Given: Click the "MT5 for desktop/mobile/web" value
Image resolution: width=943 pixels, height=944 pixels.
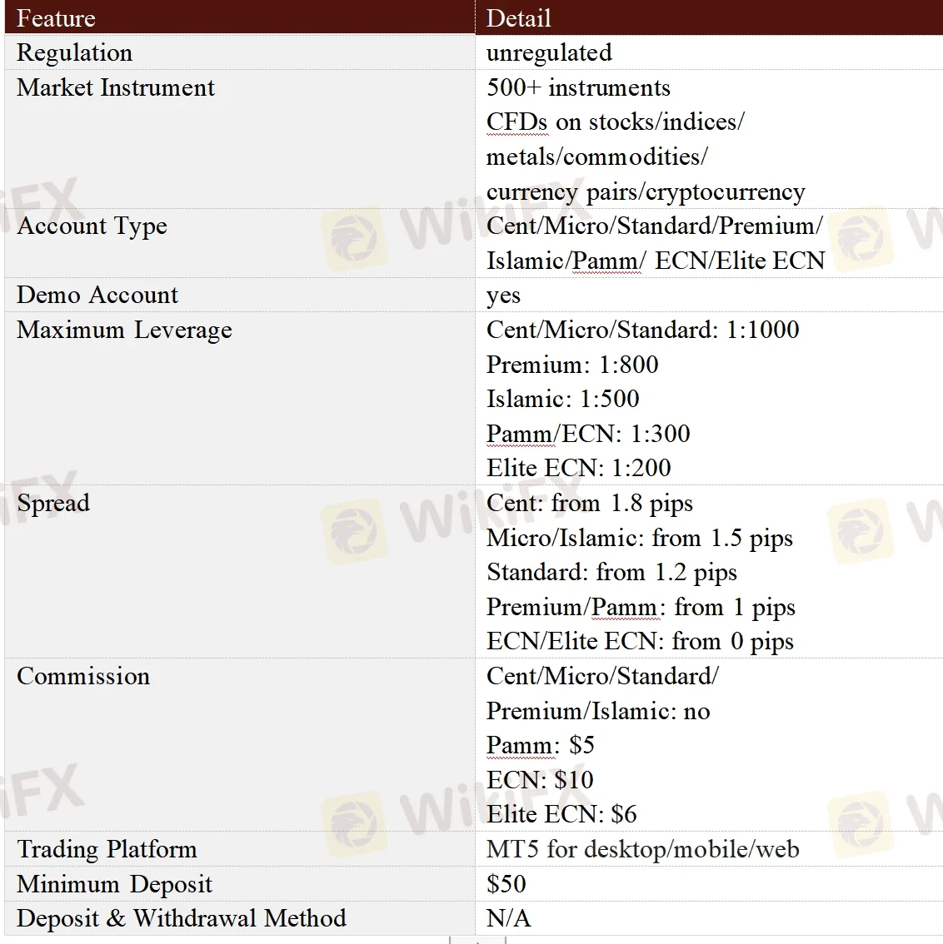Looking at the screenshot, I should pos(642,849).
